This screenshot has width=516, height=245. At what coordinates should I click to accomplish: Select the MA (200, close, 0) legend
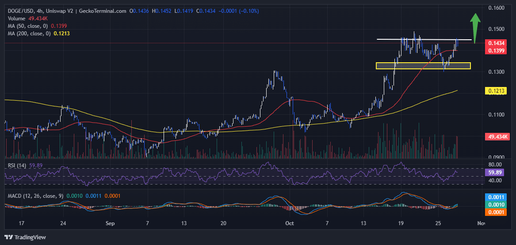tap(38, 34)
